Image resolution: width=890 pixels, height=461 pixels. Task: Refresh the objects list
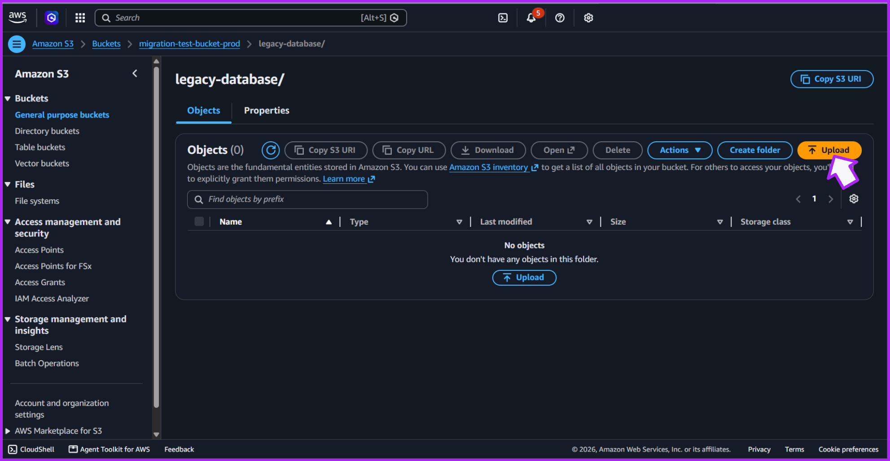coord(271,150)
